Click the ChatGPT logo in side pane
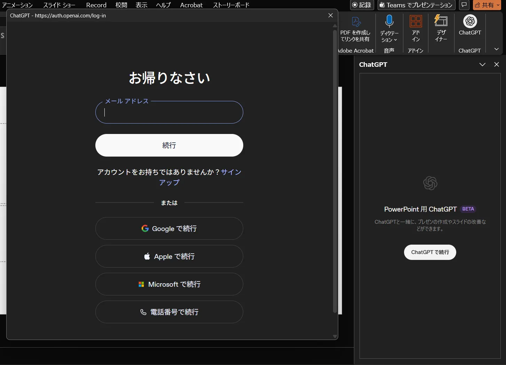The width and height of the screenshot is (506, 365). coord(430,183)
